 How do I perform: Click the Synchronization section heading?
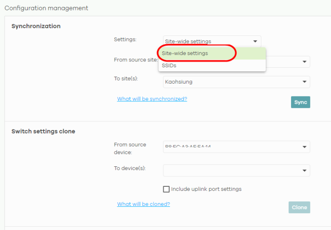(36, 26)
